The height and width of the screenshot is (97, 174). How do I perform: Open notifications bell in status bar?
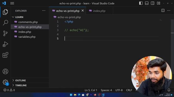169,90
